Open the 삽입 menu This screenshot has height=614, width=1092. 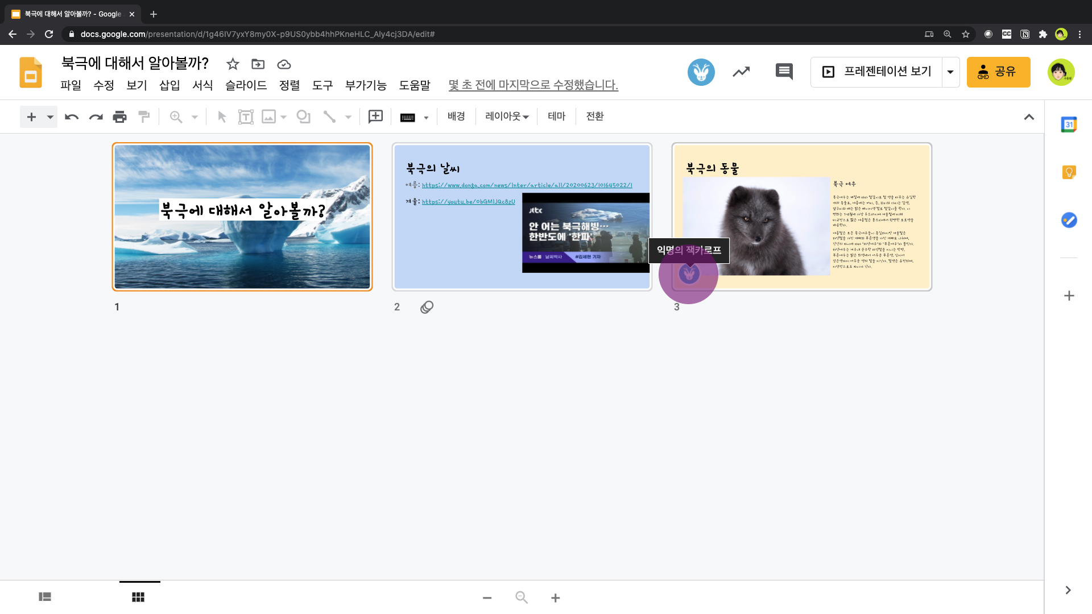coord(169,85)
